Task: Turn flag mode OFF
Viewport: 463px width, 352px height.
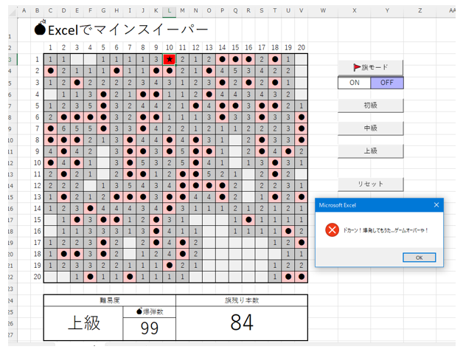Action: pos(387,83)
